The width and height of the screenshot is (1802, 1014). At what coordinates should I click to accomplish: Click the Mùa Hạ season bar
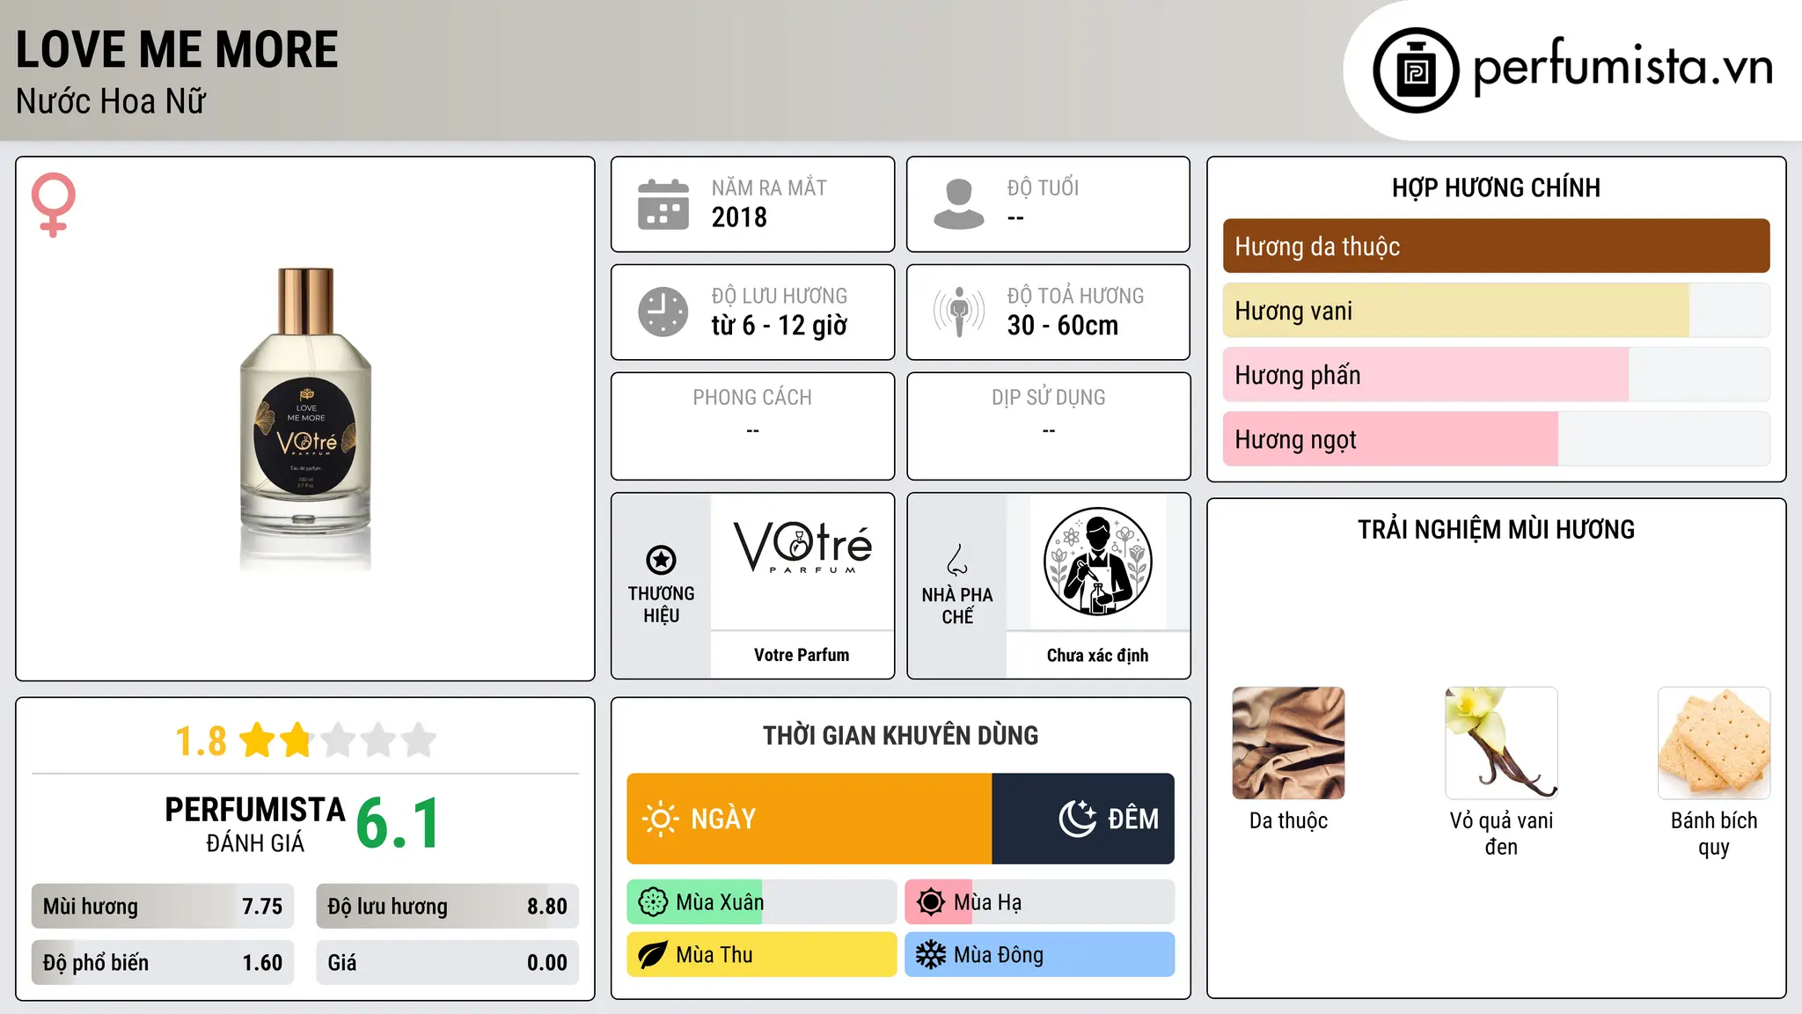click(1040, 902)
